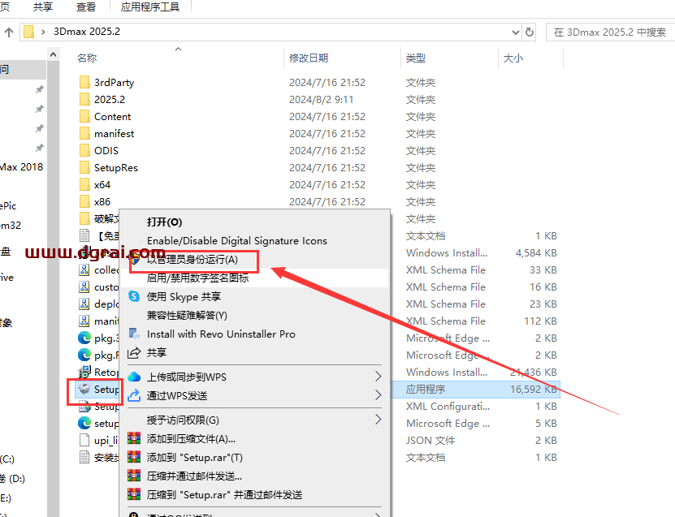This screenshot has width=675, height=517.
Task: Click the upi_li JSON file icon
Action: (x=84, y=441)
